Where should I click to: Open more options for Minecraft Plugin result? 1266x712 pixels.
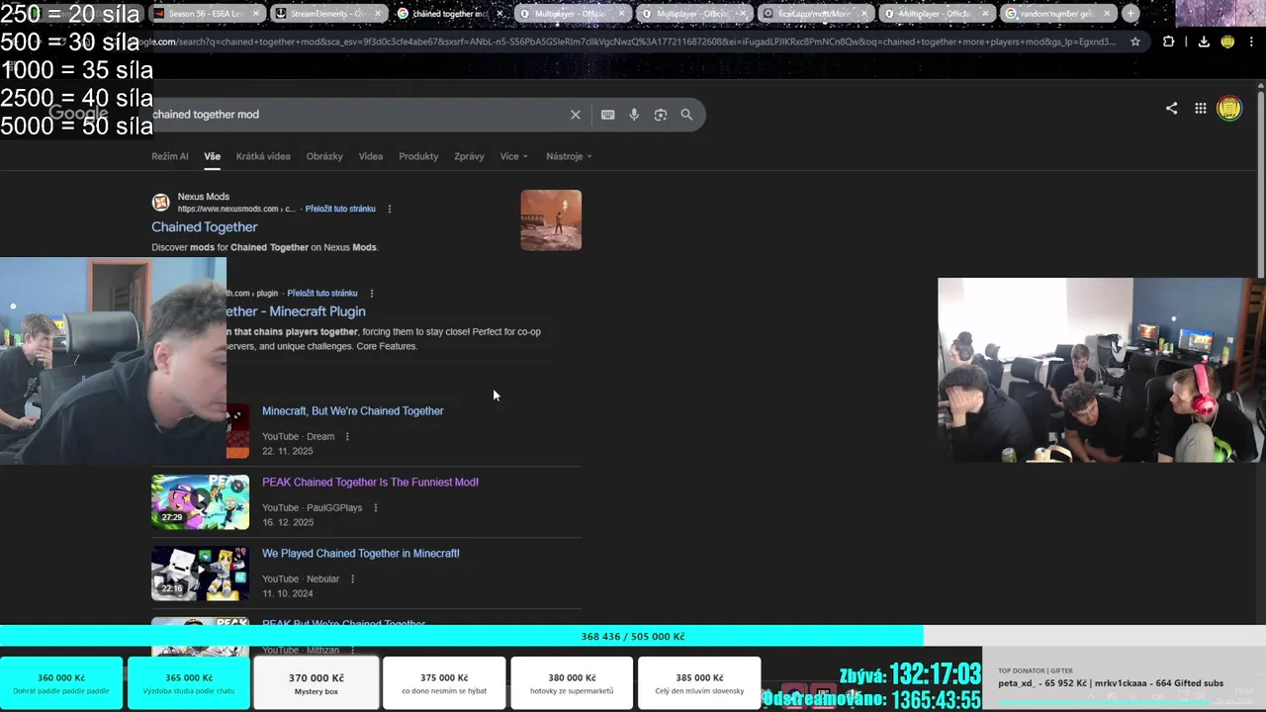[x=371, y=294]
